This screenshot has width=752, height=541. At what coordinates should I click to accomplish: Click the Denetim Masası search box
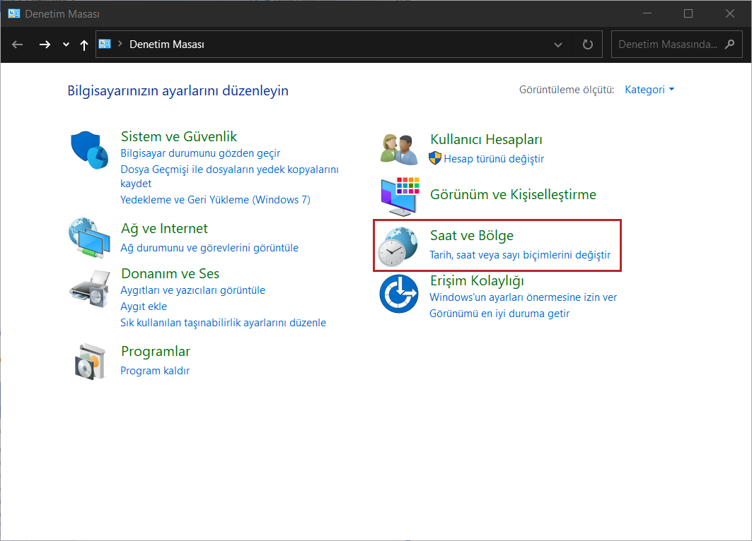[x=669, y=44]
